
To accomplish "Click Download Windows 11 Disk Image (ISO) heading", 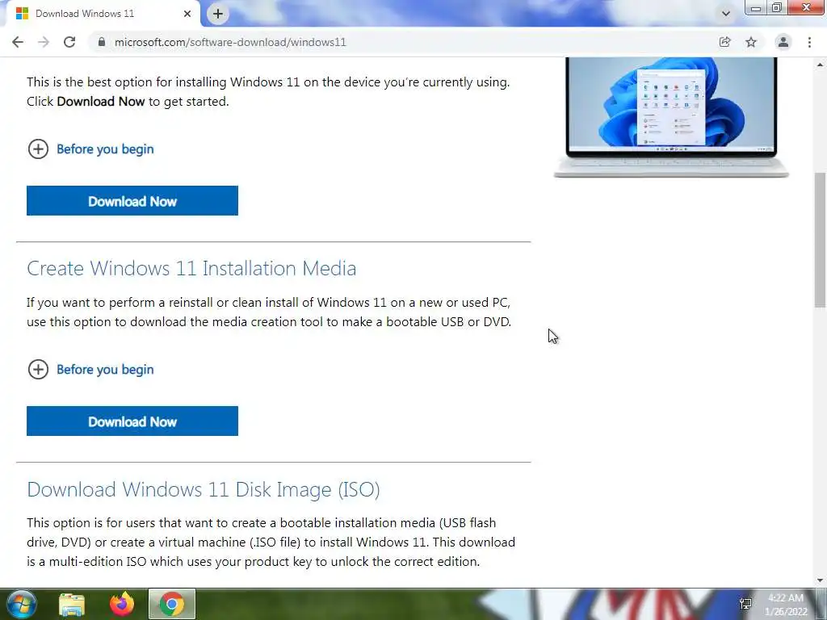I will 203,489.
